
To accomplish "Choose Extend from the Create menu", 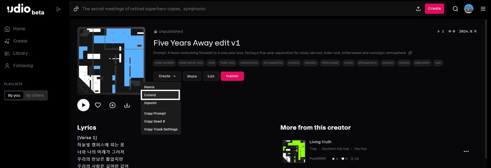I will (160, 95).
